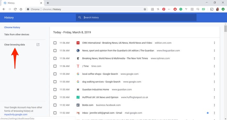The width and height of the screenshot is (227, 120).
Task: Bookmark this page with the star icon
Action: point(145,9)
